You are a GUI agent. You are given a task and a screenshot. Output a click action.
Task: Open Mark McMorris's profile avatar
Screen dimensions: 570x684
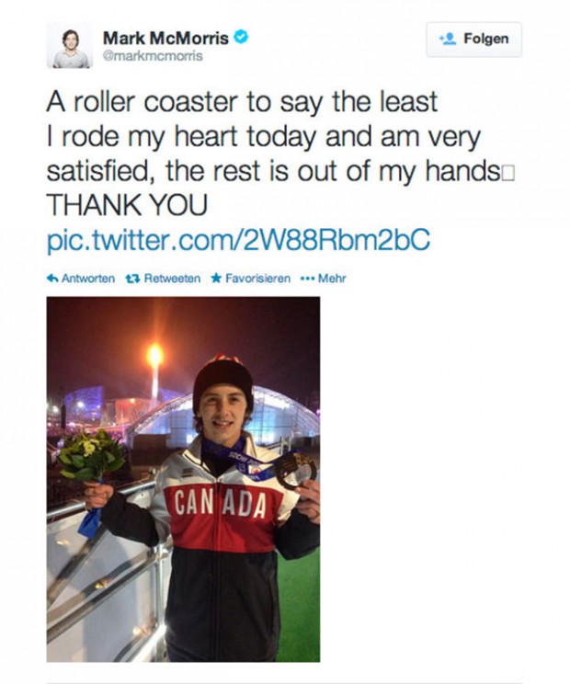tap(70, 46)
